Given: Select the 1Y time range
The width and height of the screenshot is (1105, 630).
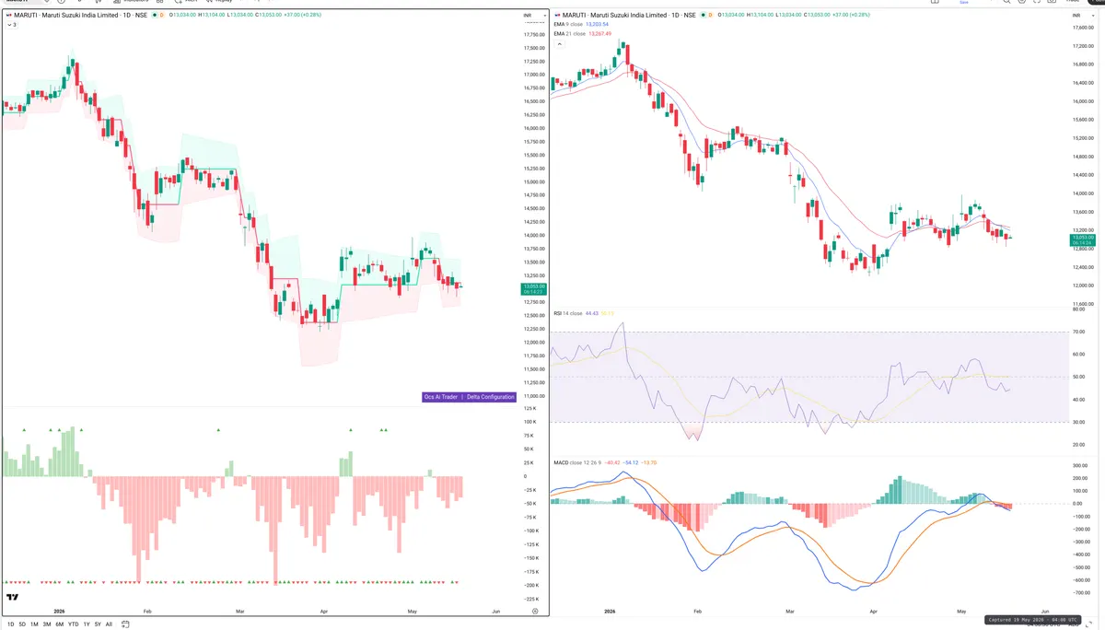Looking at the screenshot, I should (87, 624).
